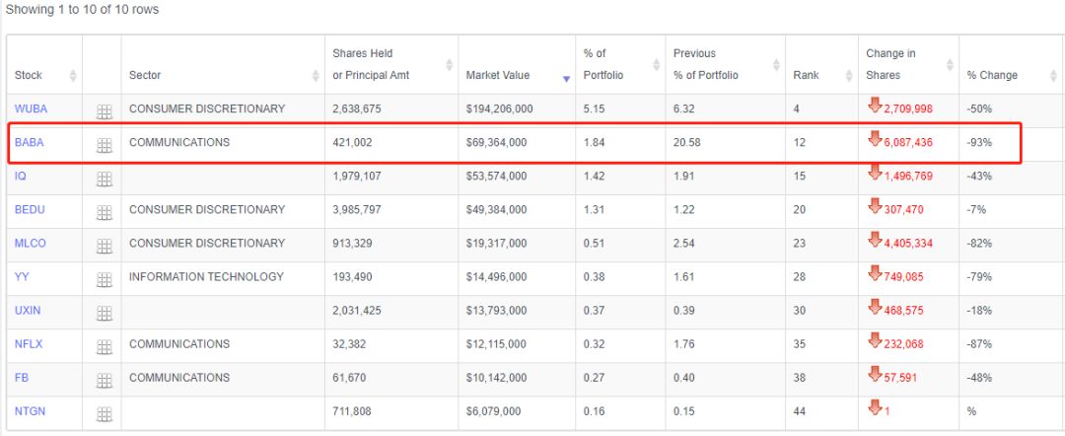The image size is (1065, 436).
Task: Open the WUBA stock link
Action: point(32,109)
